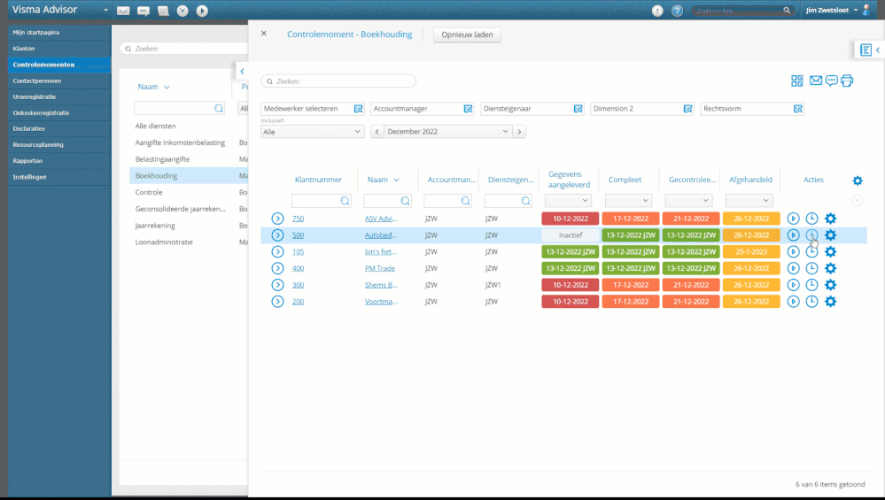The width and height of the screenshot is (885, 500).
Task: Click red 10-12-2022 status for client 750
Action: tap(570, 219)
